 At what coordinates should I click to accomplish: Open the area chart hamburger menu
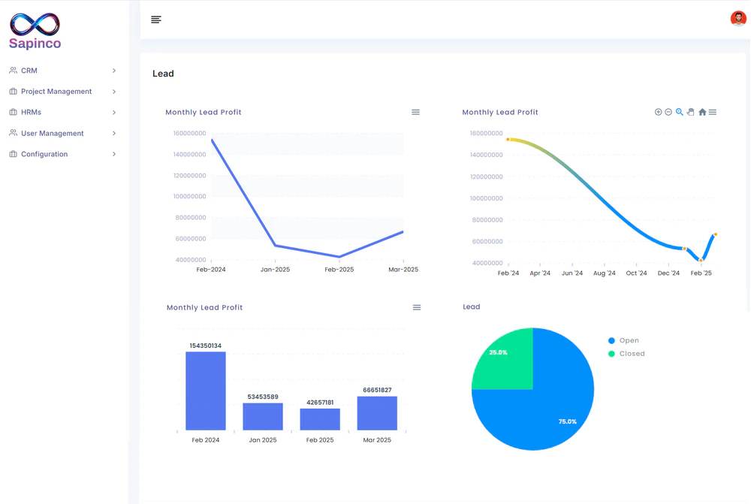pyautogui.click(x=713, y=112)
